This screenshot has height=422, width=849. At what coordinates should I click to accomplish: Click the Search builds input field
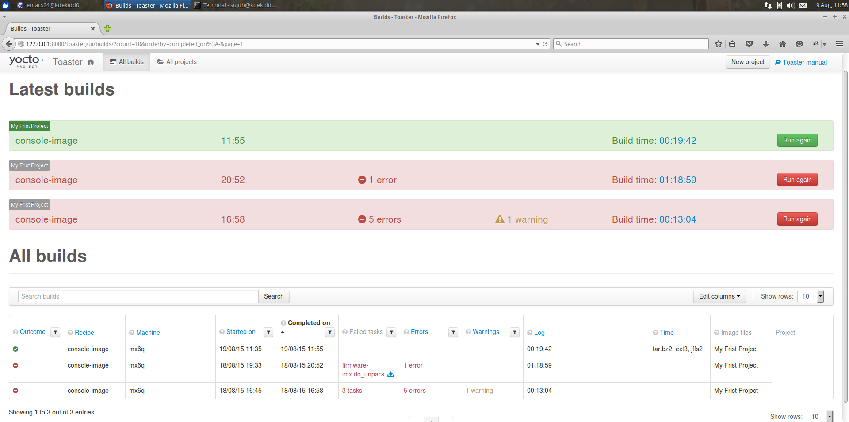click(138, 296)
